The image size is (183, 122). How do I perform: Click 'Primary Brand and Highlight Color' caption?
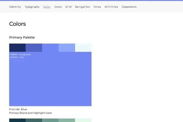[30, 113]
